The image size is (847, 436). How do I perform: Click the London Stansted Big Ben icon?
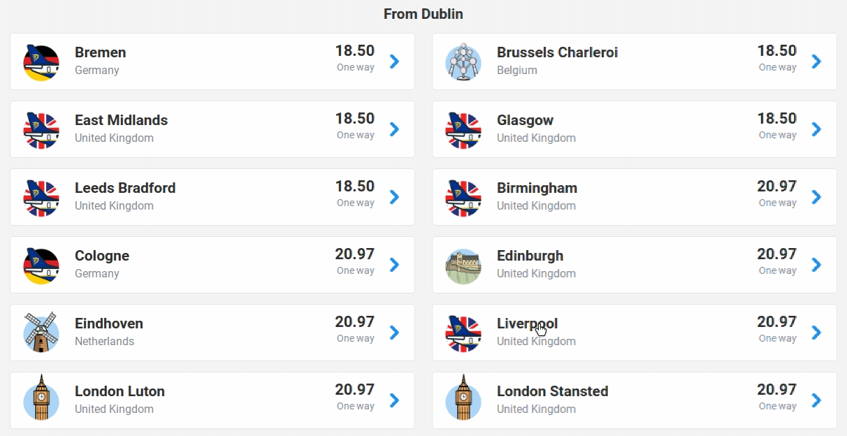463,398
